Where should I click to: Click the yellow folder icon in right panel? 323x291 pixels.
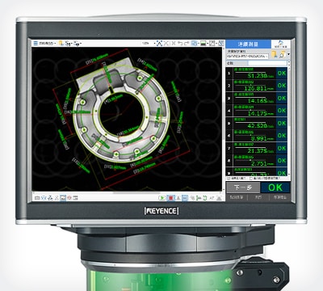[275, 54]
